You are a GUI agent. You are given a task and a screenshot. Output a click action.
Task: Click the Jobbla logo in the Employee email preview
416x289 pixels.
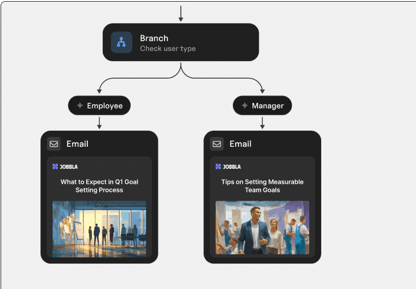coord(65,166)
